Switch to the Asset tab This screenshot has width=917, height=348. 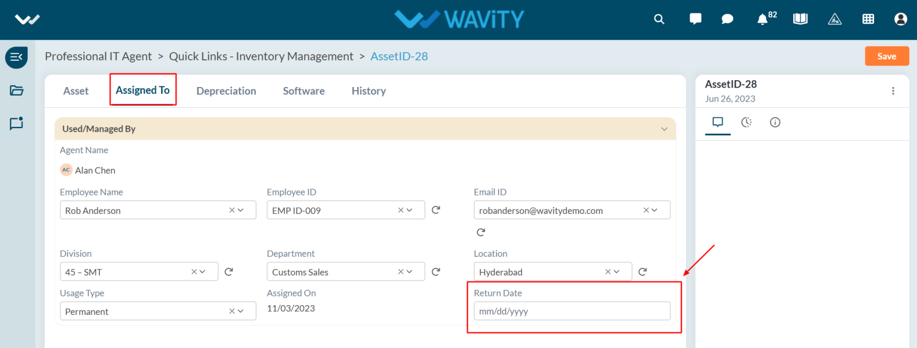76,91
